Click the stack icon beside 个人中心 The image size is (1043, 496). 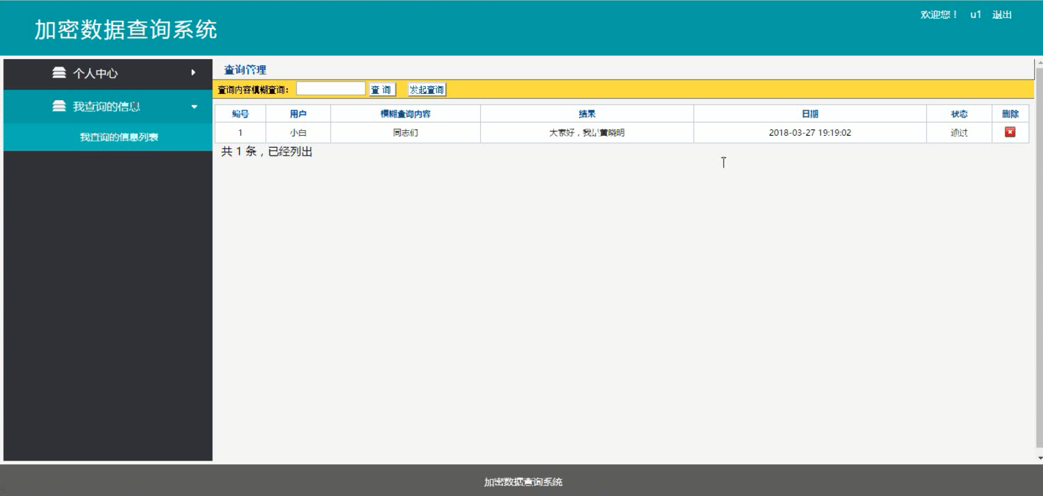[x=59, y=73]
